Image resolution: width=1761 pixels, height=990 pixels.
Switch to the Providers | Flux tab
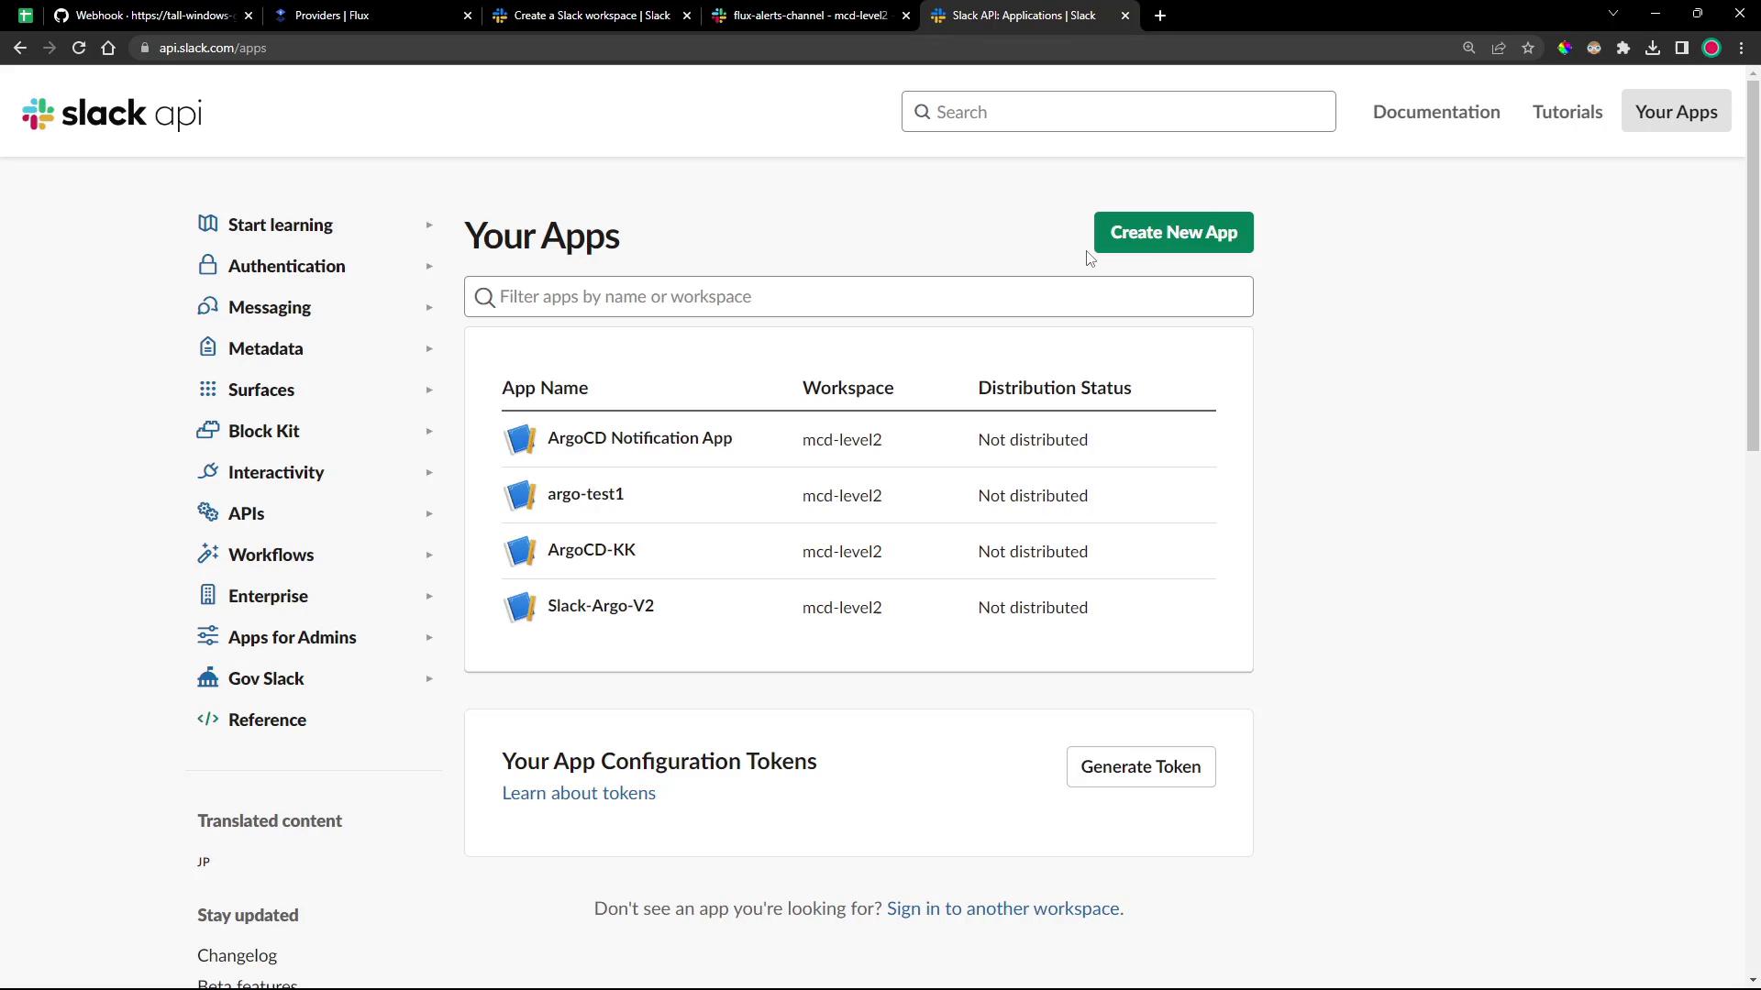click(371, 16)
